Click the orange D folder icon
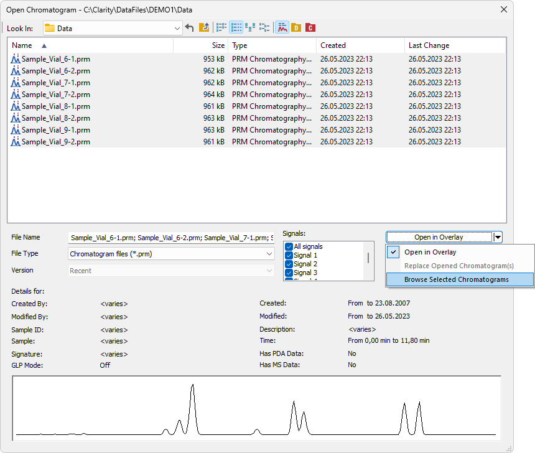 296,28
